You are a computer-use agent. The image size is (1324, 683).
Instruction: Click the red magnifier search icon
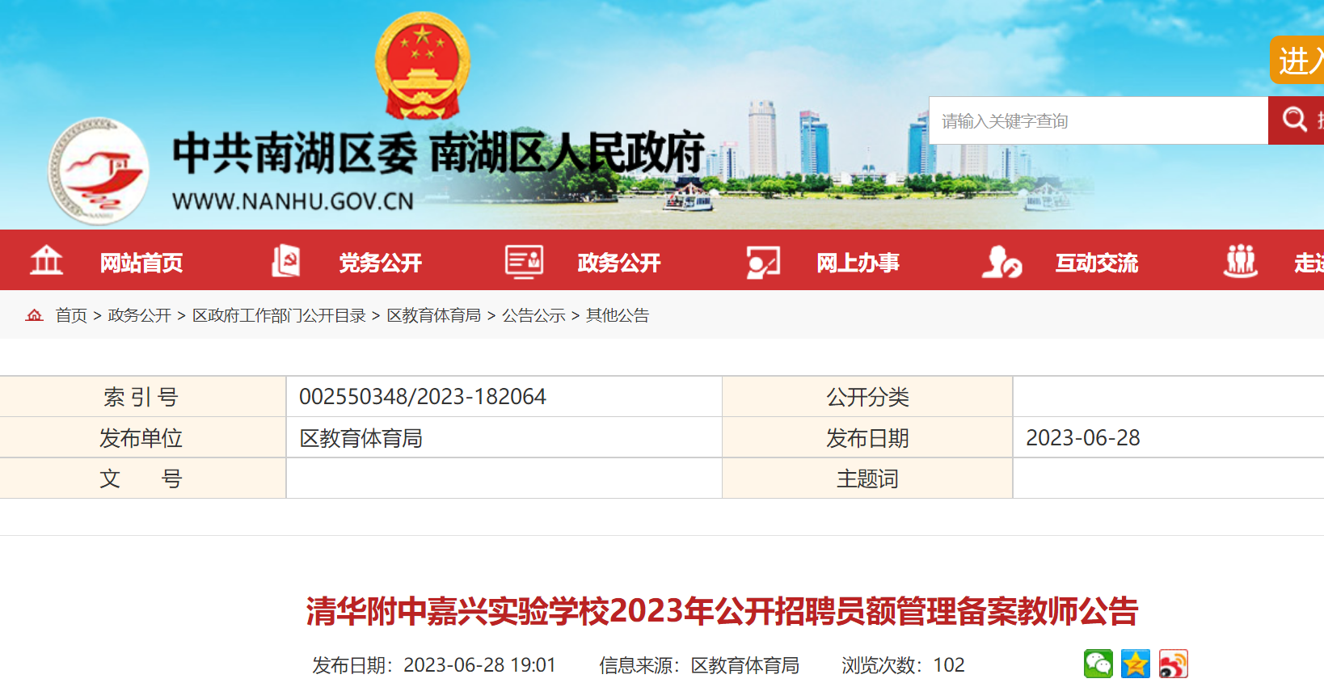pos(1294,120)
